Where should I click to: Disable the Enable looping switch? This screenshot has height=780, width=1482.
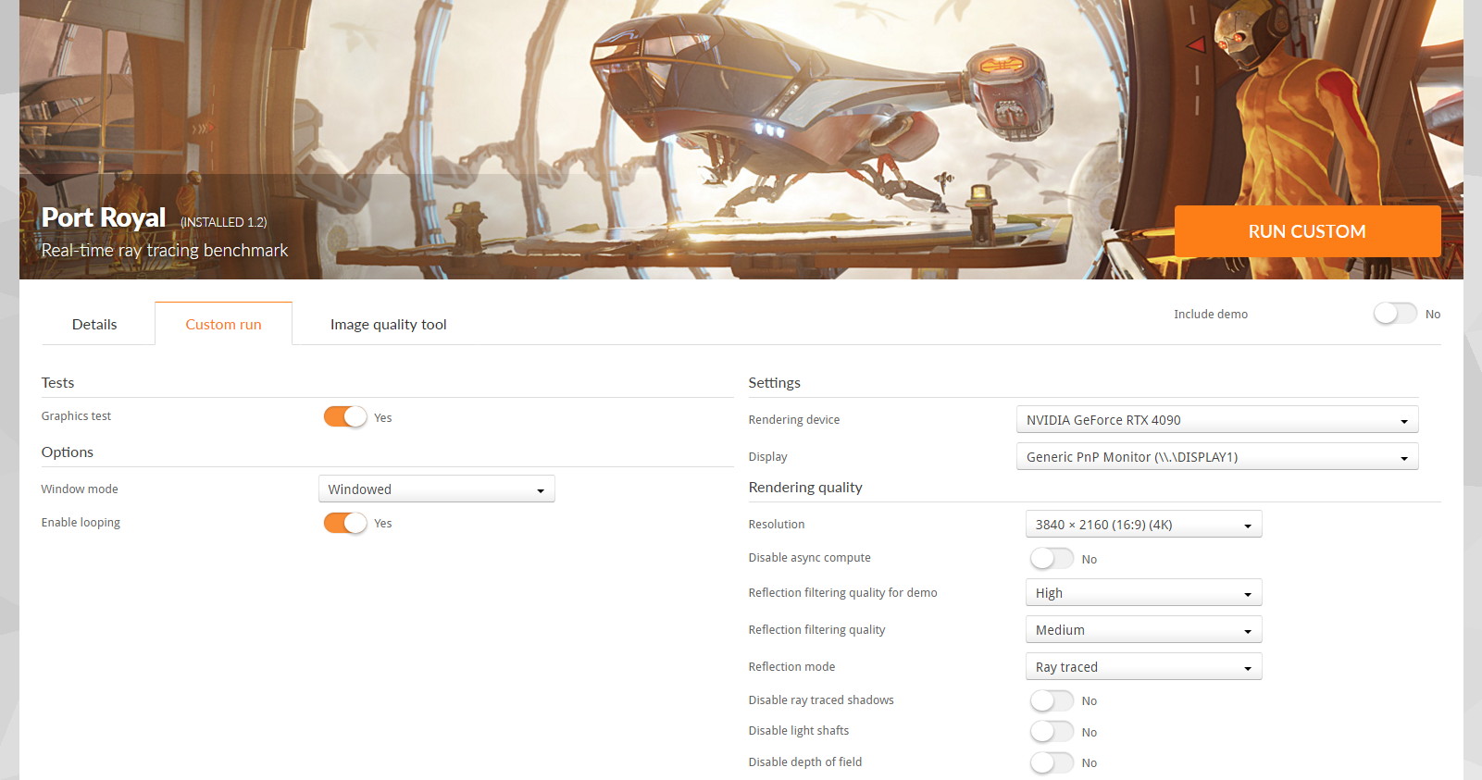click(x=345, y=523)
